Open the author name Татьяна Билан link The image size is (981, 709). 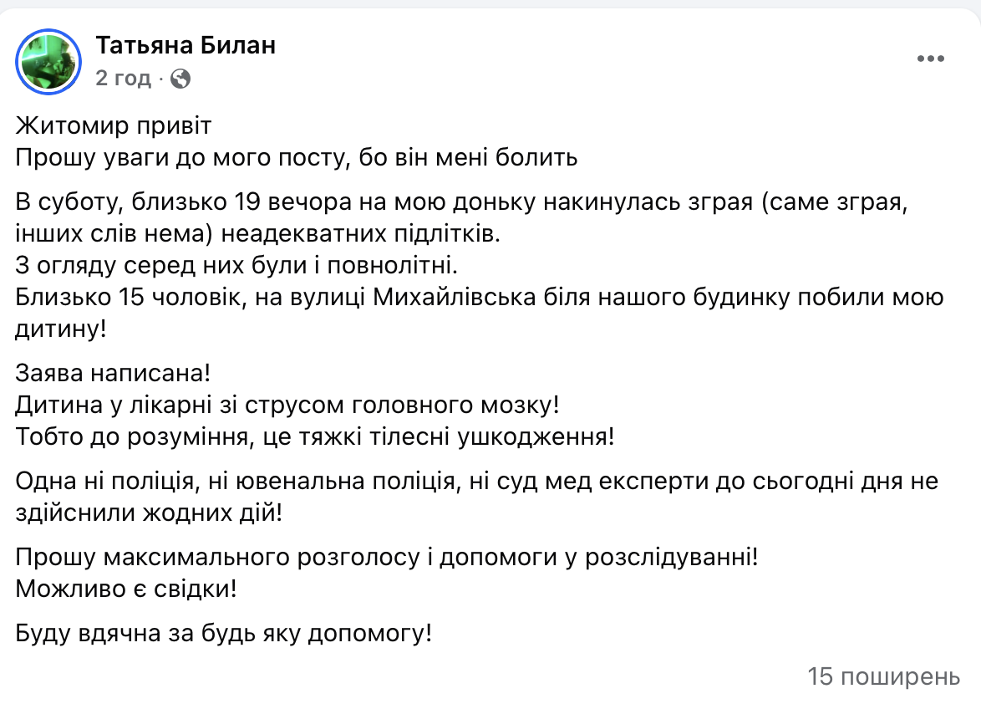pos(186,46)
